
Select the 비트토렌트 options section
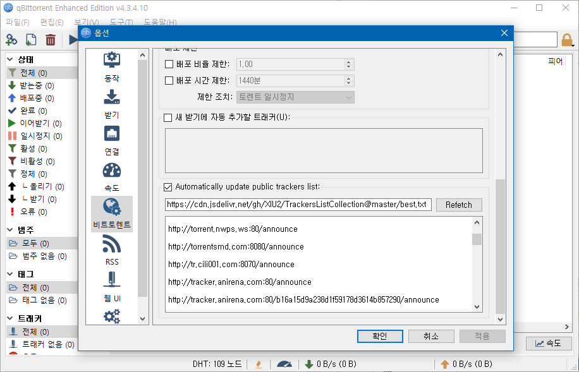point(111,213)
